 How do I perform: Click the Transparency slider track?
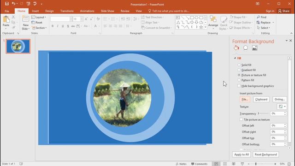pos(264,113)
